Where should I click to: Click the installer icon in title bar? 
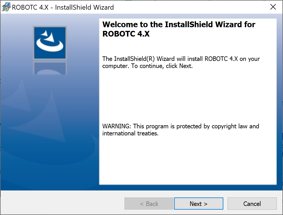[x=6, y=7]
